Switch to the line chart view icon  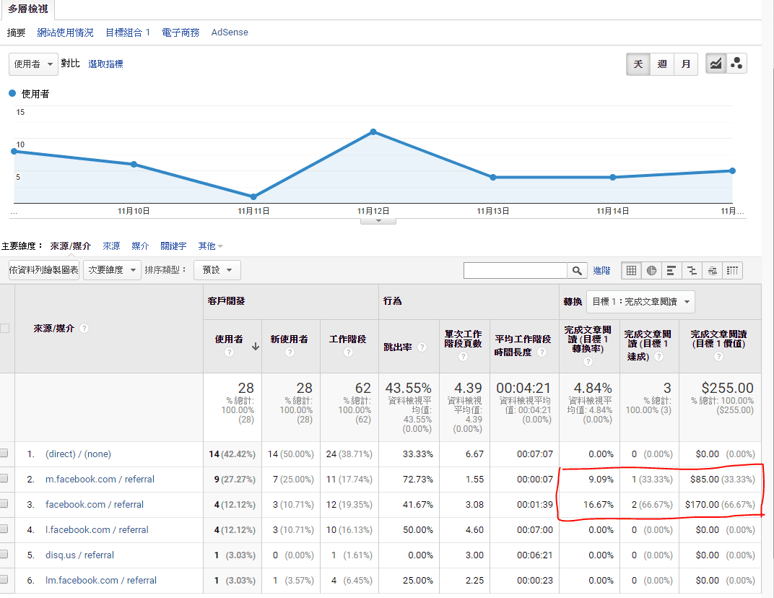tap(716, 64)
